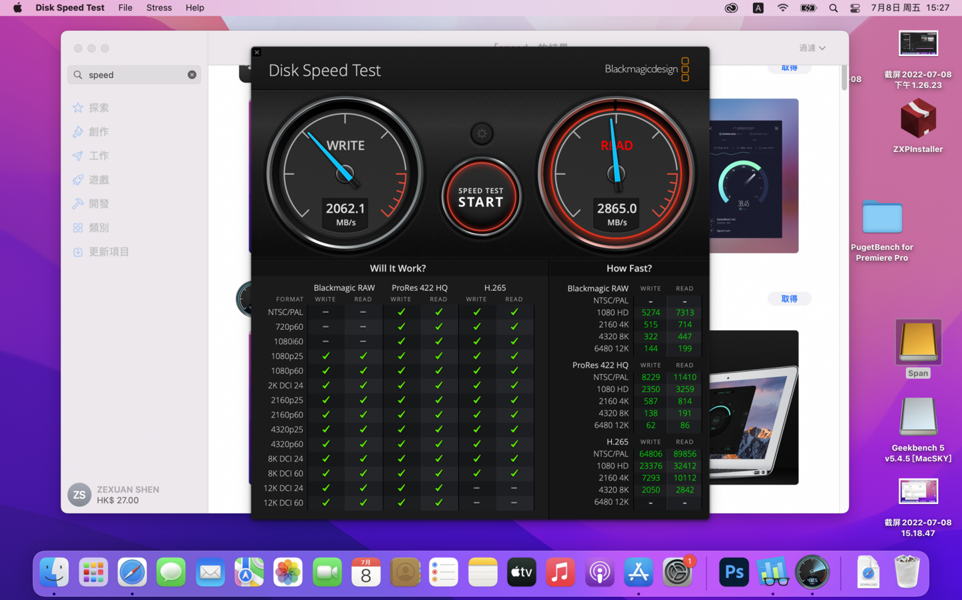This screenshot has width=962, height=600.
Task: Click 取得 above the MacBook screenshot
Action: [789, 298]
